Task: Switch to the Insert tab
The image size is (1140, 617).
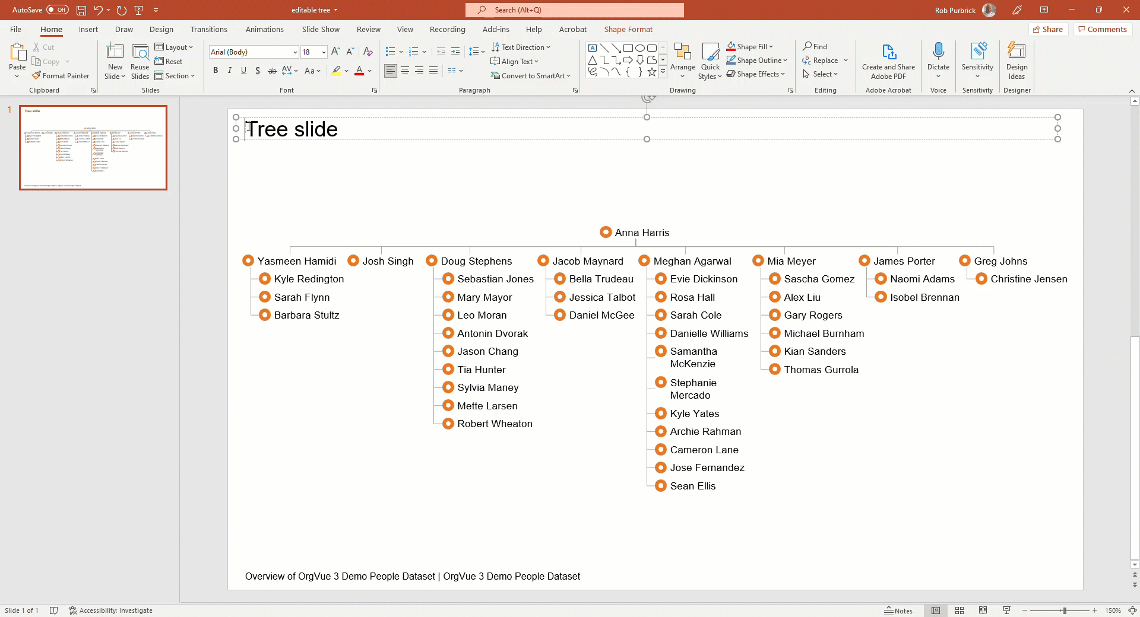Action: click(x=88, y=29)
